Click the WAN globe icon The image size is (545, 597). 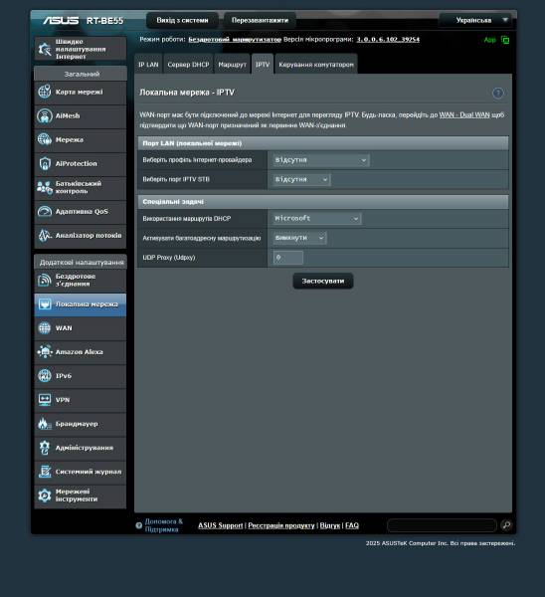click(x=45, y=327)
